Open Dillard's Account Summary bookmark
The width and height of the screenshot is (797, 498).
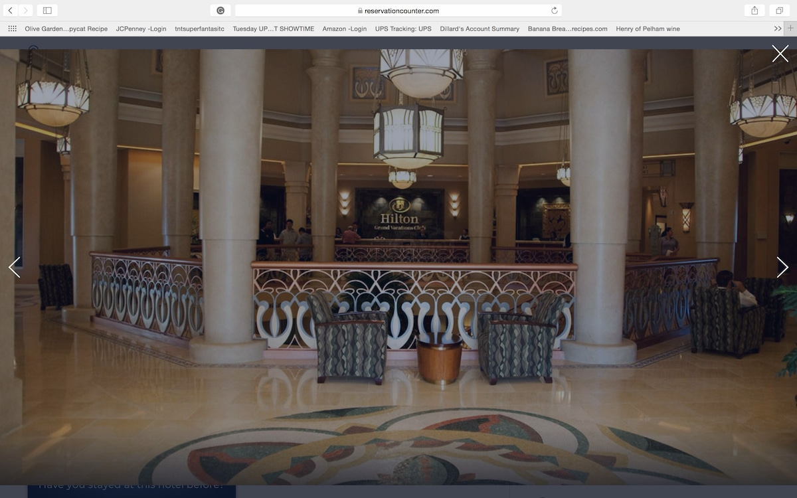[x=480, y=29]
